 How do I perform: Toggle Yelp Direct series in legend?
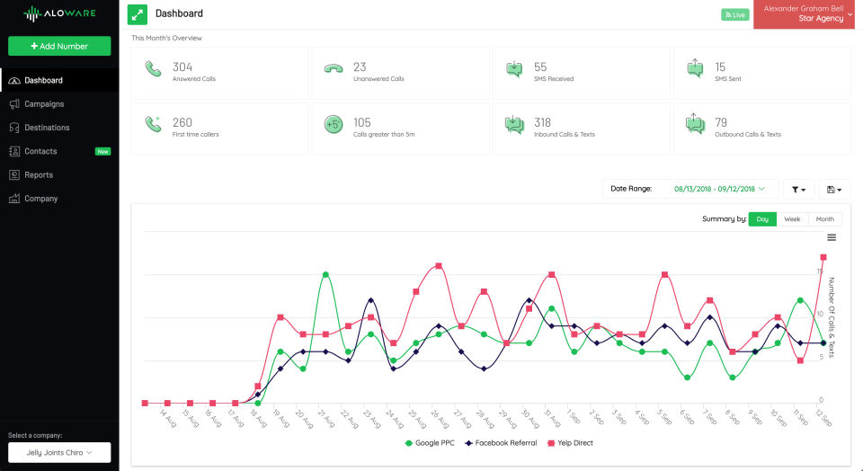[571, 443]
